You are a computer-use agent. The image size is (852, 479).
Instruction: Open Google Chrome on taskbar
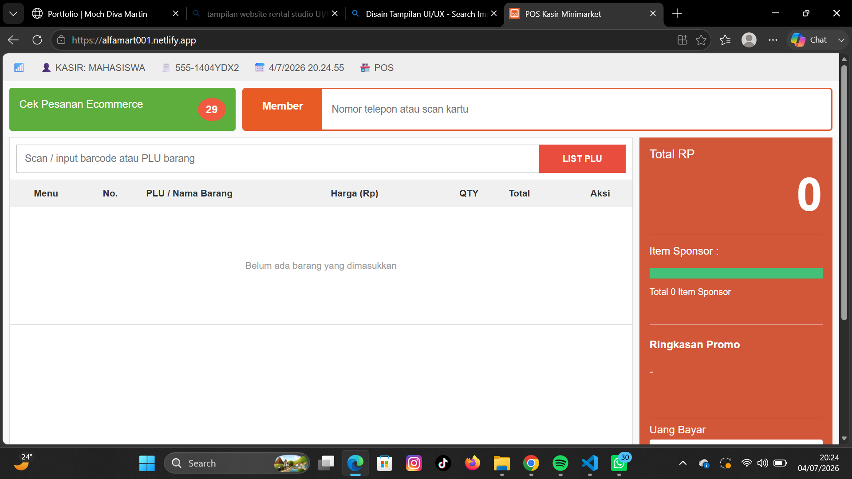531,463
